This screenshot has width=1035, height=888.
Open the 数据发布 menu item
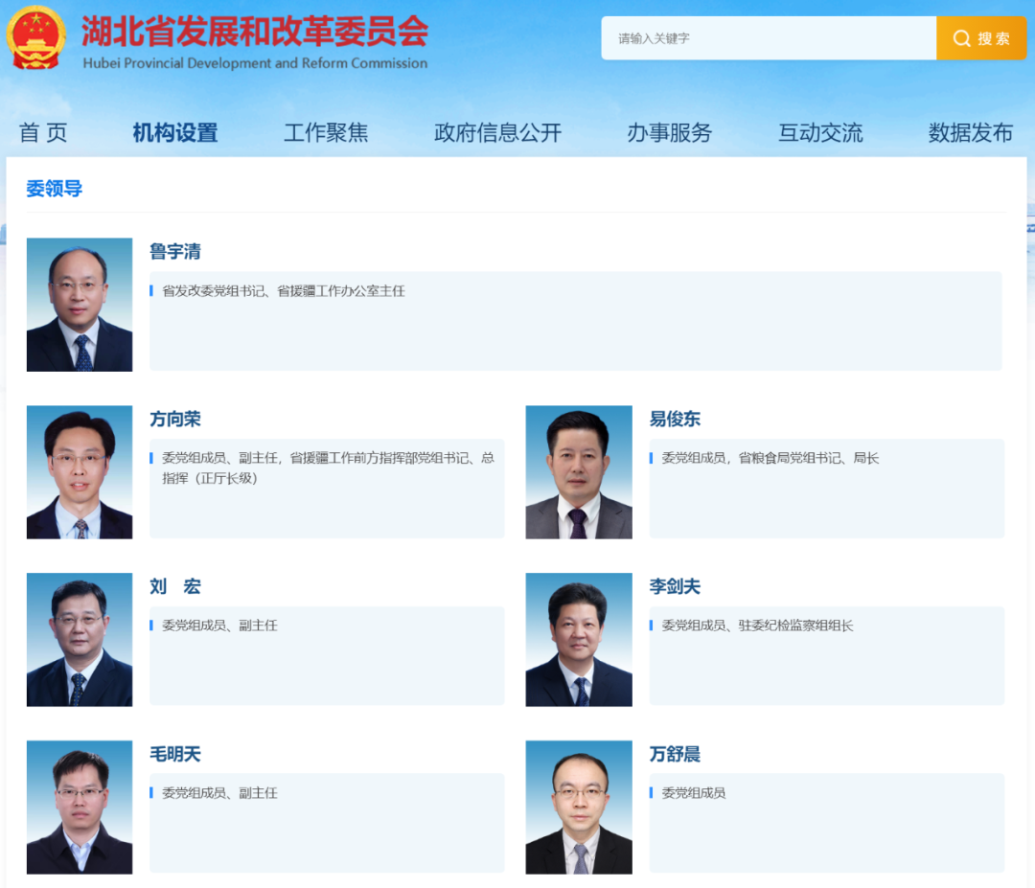point(970,133)
